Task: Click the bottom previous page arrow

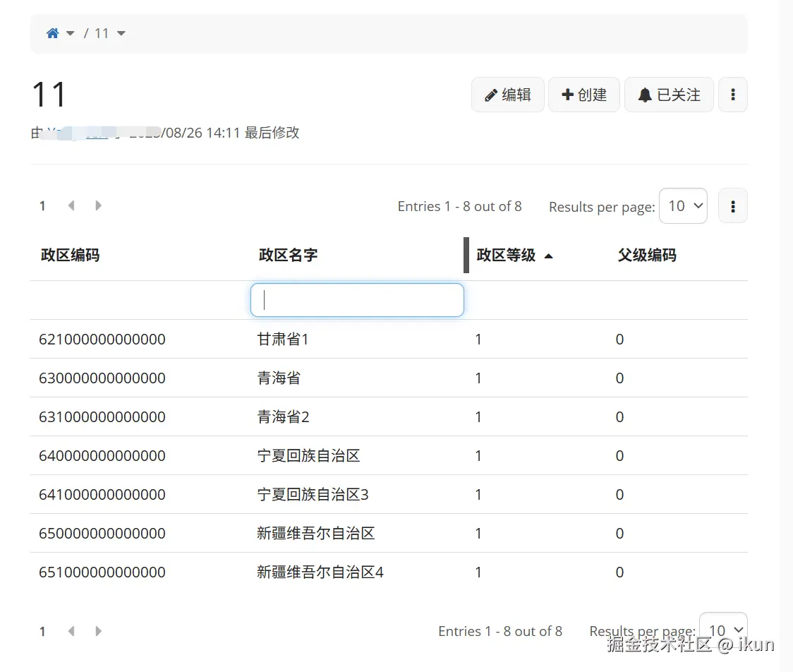Action: 71,630
